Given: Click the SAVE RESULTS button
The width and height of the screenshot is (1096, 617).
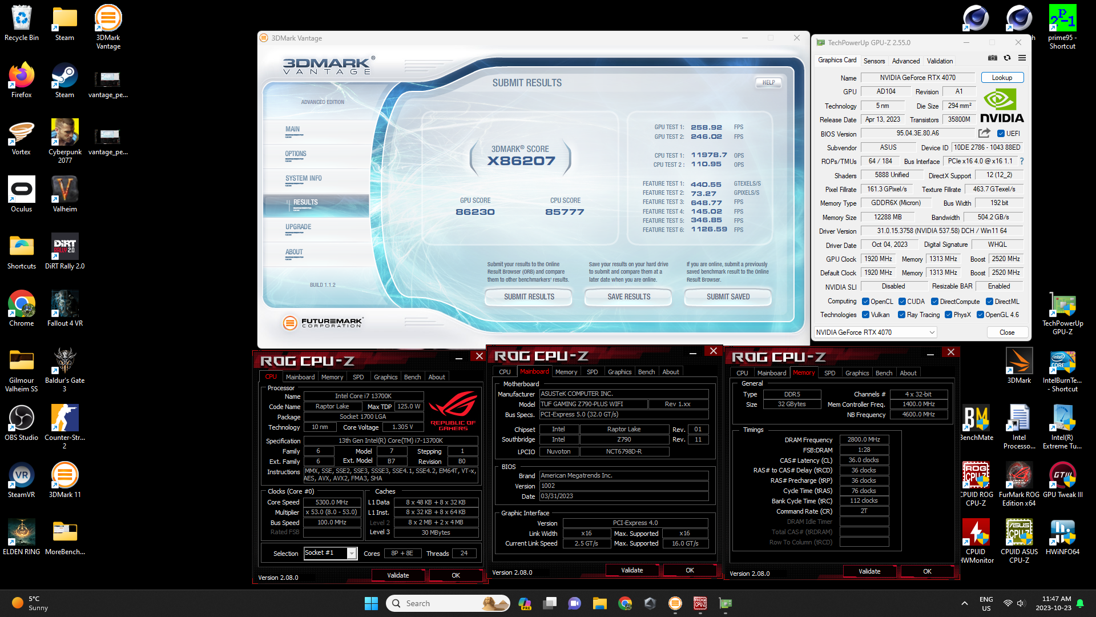Looking at the screenshot, I should 628,297.
